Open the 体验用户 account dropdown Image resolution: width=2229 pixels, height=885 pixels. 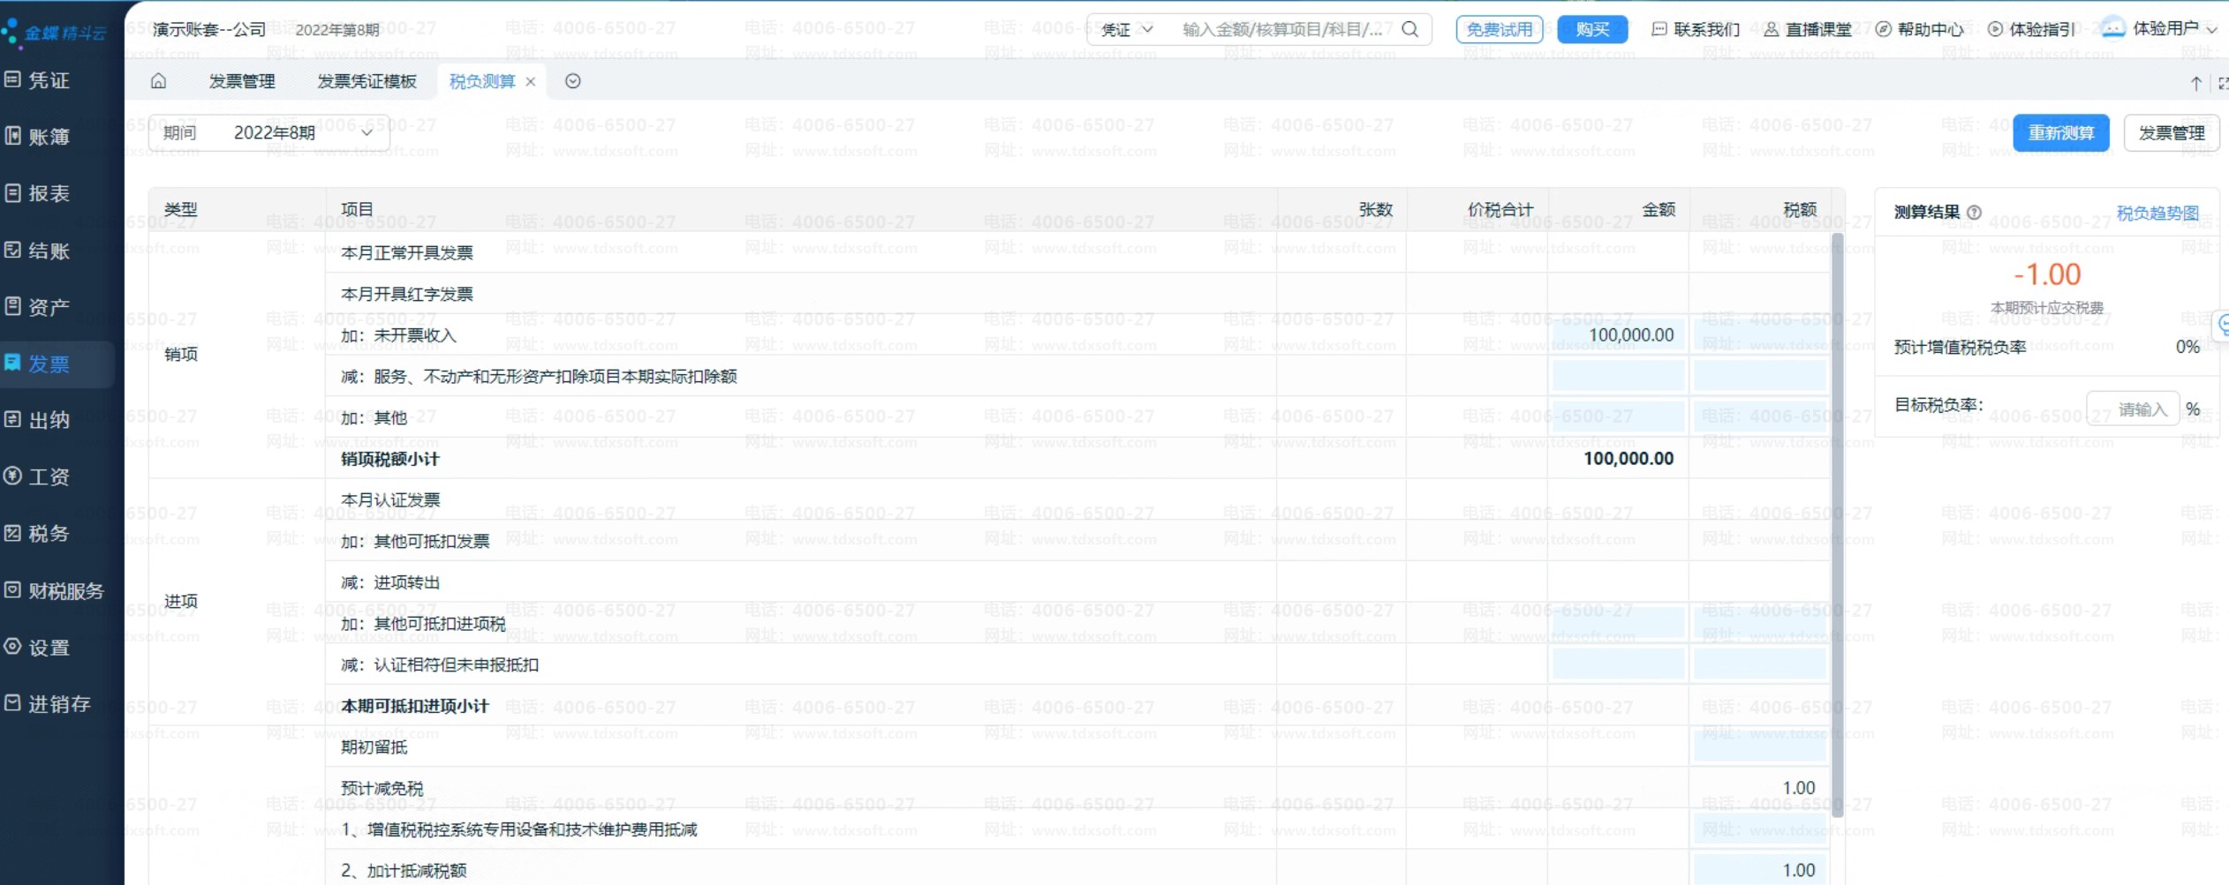(2160, 29)
